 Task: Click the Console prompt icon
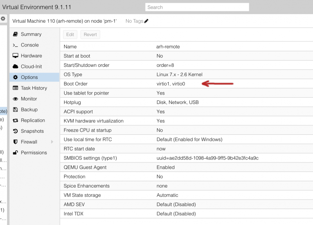[15, 45]
